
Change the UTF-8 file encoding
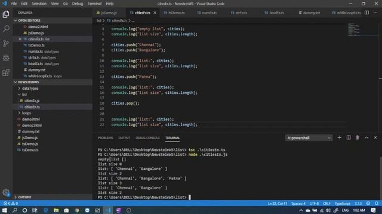click(314, 203)
